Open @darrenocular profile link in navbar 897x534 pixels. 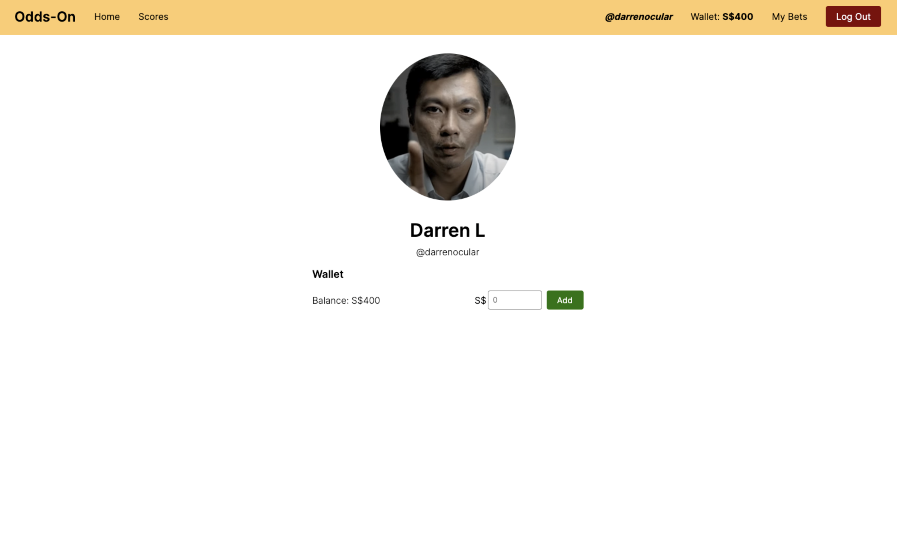pyautogui.click(x=638, y=17)
